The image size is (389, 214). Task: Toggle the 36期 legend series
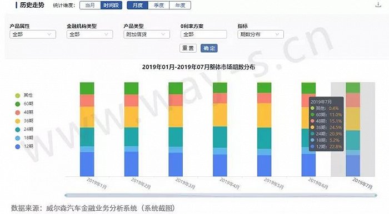[x=24, y=121]
